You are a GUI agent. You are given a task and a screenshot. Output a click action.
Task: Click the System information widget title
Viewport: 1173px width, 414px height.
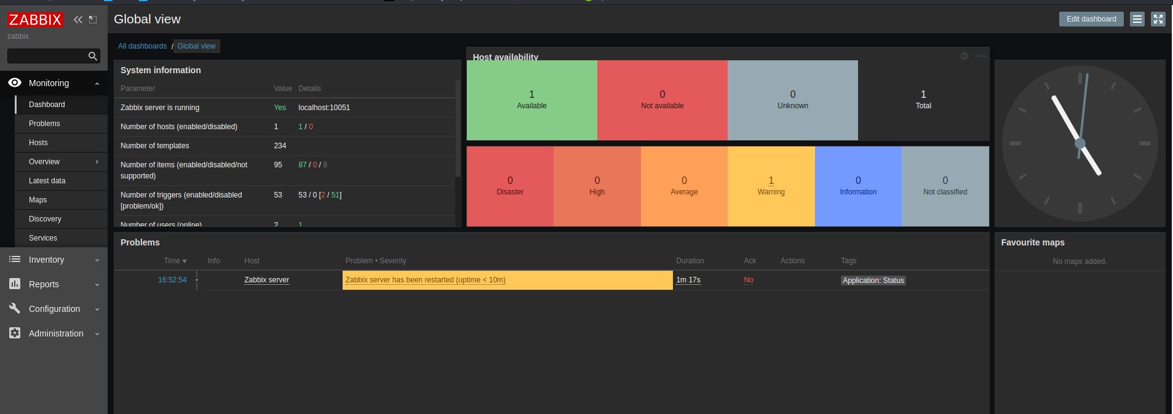click(161, 70)
